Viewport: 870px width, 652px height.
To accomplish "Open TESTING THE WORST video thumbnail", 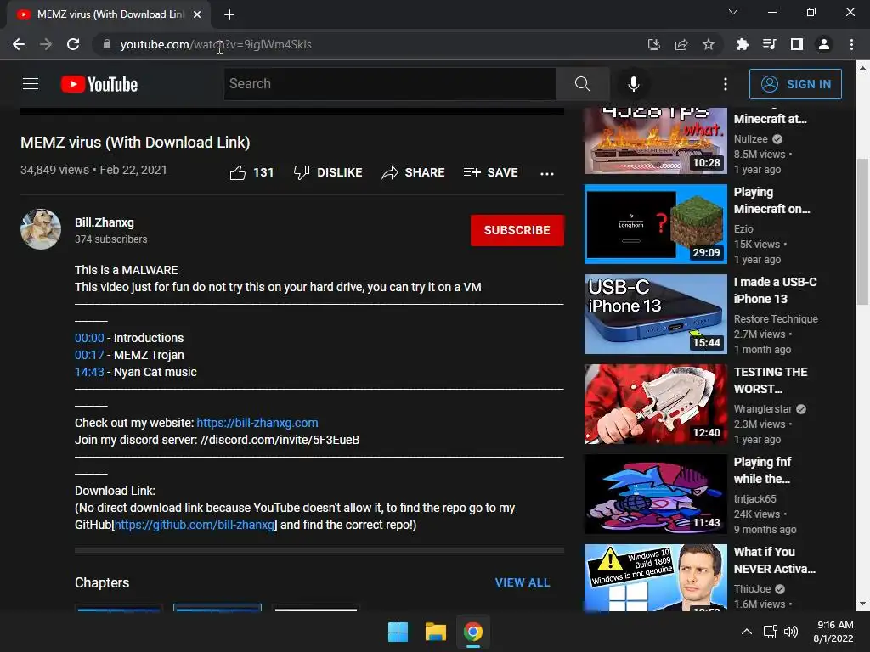I will pos(655,404).
